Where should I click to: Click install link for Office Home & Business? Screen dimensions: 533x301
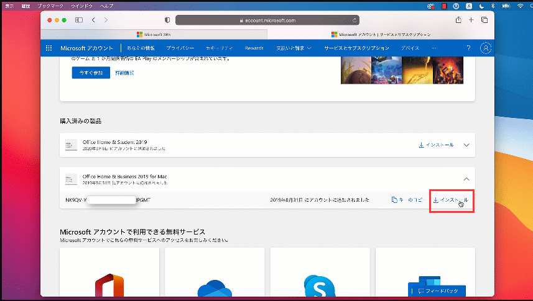[451, 200]
